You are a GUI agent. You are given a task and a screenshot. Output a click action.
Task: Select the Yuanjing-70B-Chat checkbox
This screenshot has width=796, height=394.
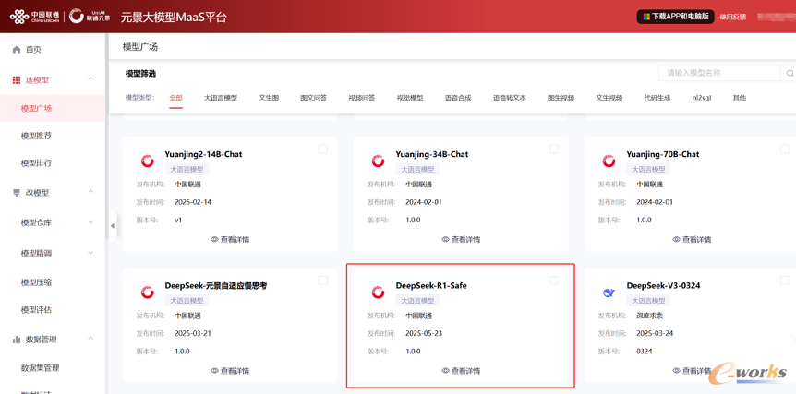[x=785, y=149]
